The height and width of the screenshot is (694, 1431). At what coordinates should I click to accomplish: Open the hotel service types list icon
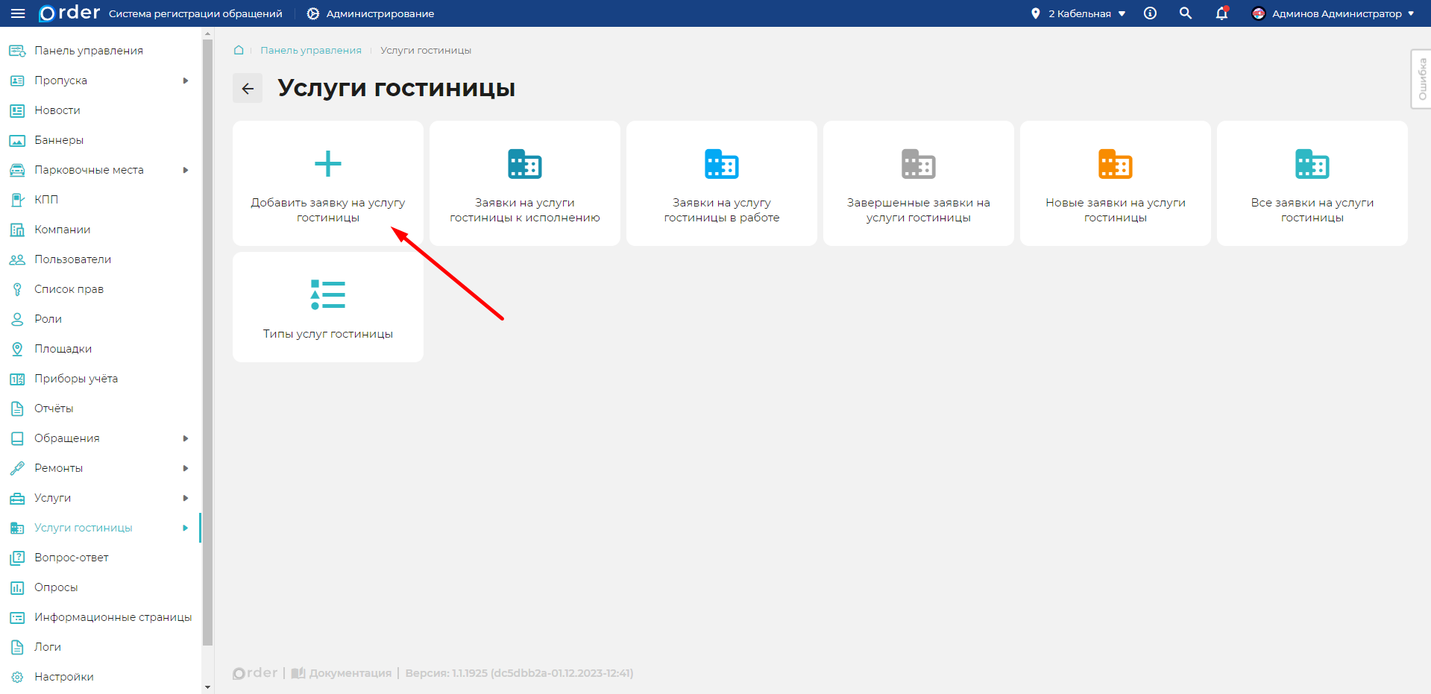point(327,295)
